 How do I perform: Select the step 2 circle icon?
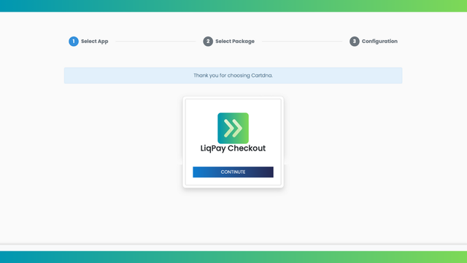click(208, 42)
